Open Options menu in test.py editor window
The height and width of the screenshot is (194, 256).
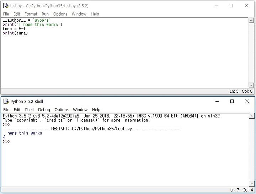point(60,14)
